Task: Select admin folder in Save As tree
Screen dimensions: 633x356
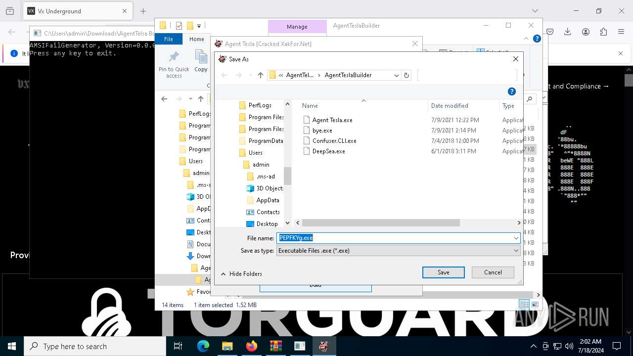Action: point(261,165)
